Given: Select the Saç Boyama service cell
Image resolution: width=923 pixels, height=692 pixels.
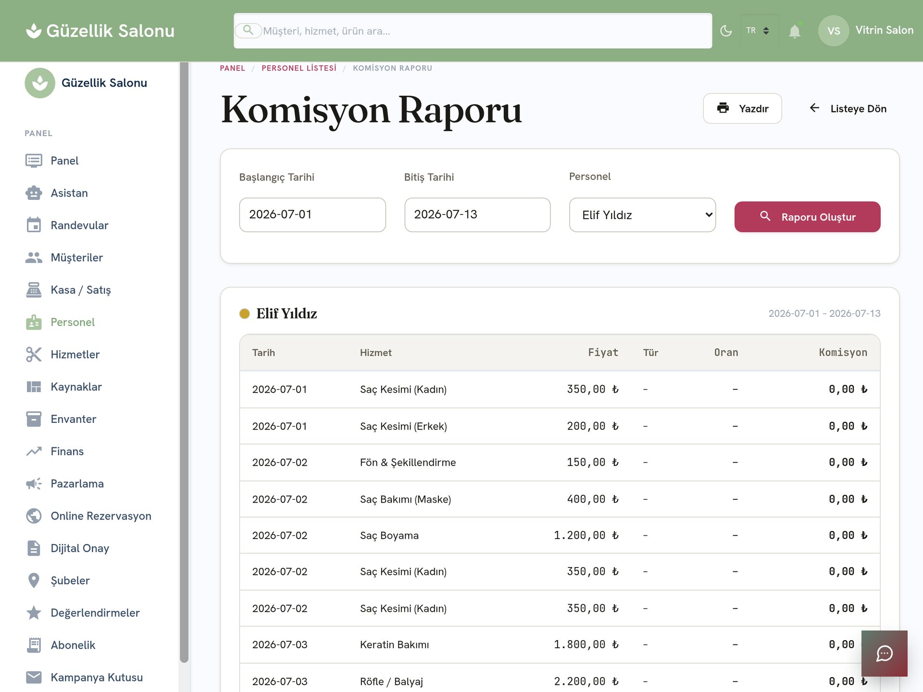Looking at the screenshot, I should pos(389,535).
